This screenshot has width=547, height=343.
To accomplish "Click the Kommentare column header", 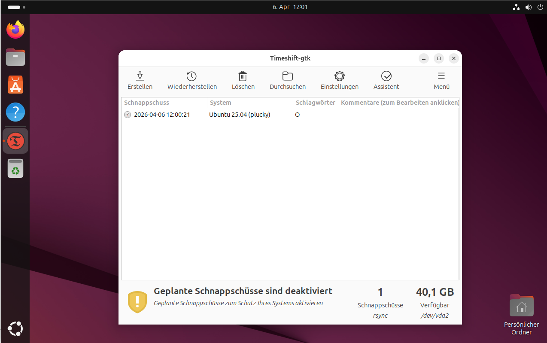I will point(399,103).
